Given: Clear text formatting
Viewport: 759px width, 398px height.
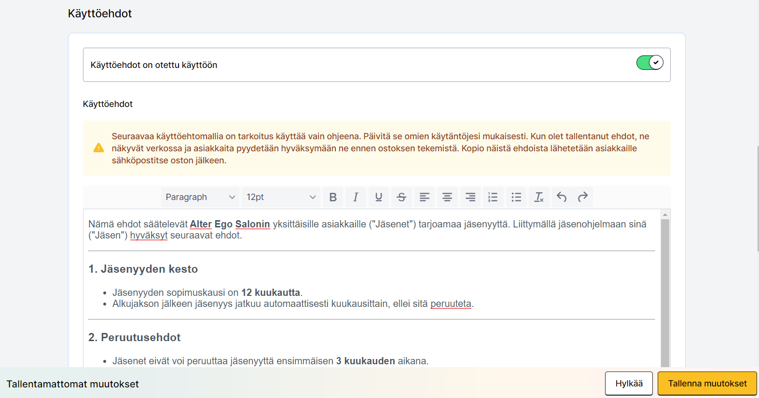Looking at the screenshot, I should 539,197.
